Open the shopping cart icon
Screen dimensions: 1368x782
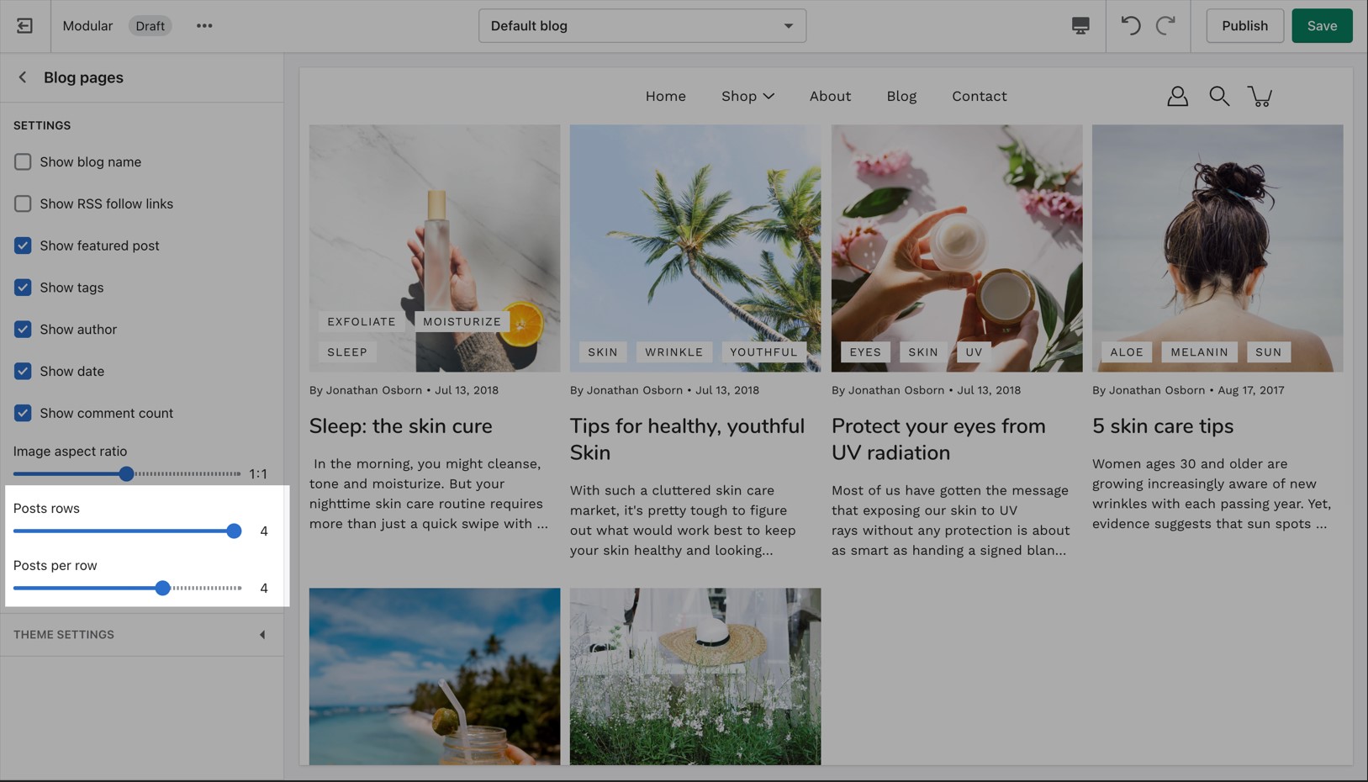click(x=1260, y=97)
